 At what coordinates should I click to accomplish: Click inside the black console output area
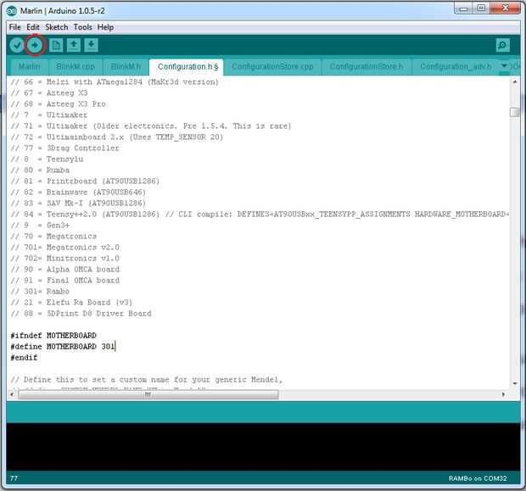point(263,447)
